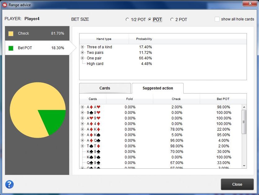Image resolution: width=259 pixels, height=195 pixels.
Task: Select the 1/2 POT bet size option
Action: 127,19
